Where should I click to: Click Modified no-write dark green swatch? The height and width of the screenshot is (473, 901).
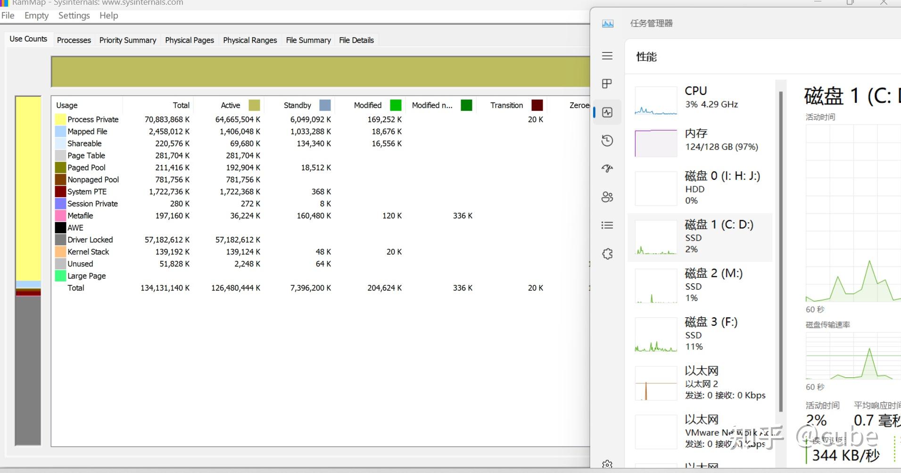[467, 105]
